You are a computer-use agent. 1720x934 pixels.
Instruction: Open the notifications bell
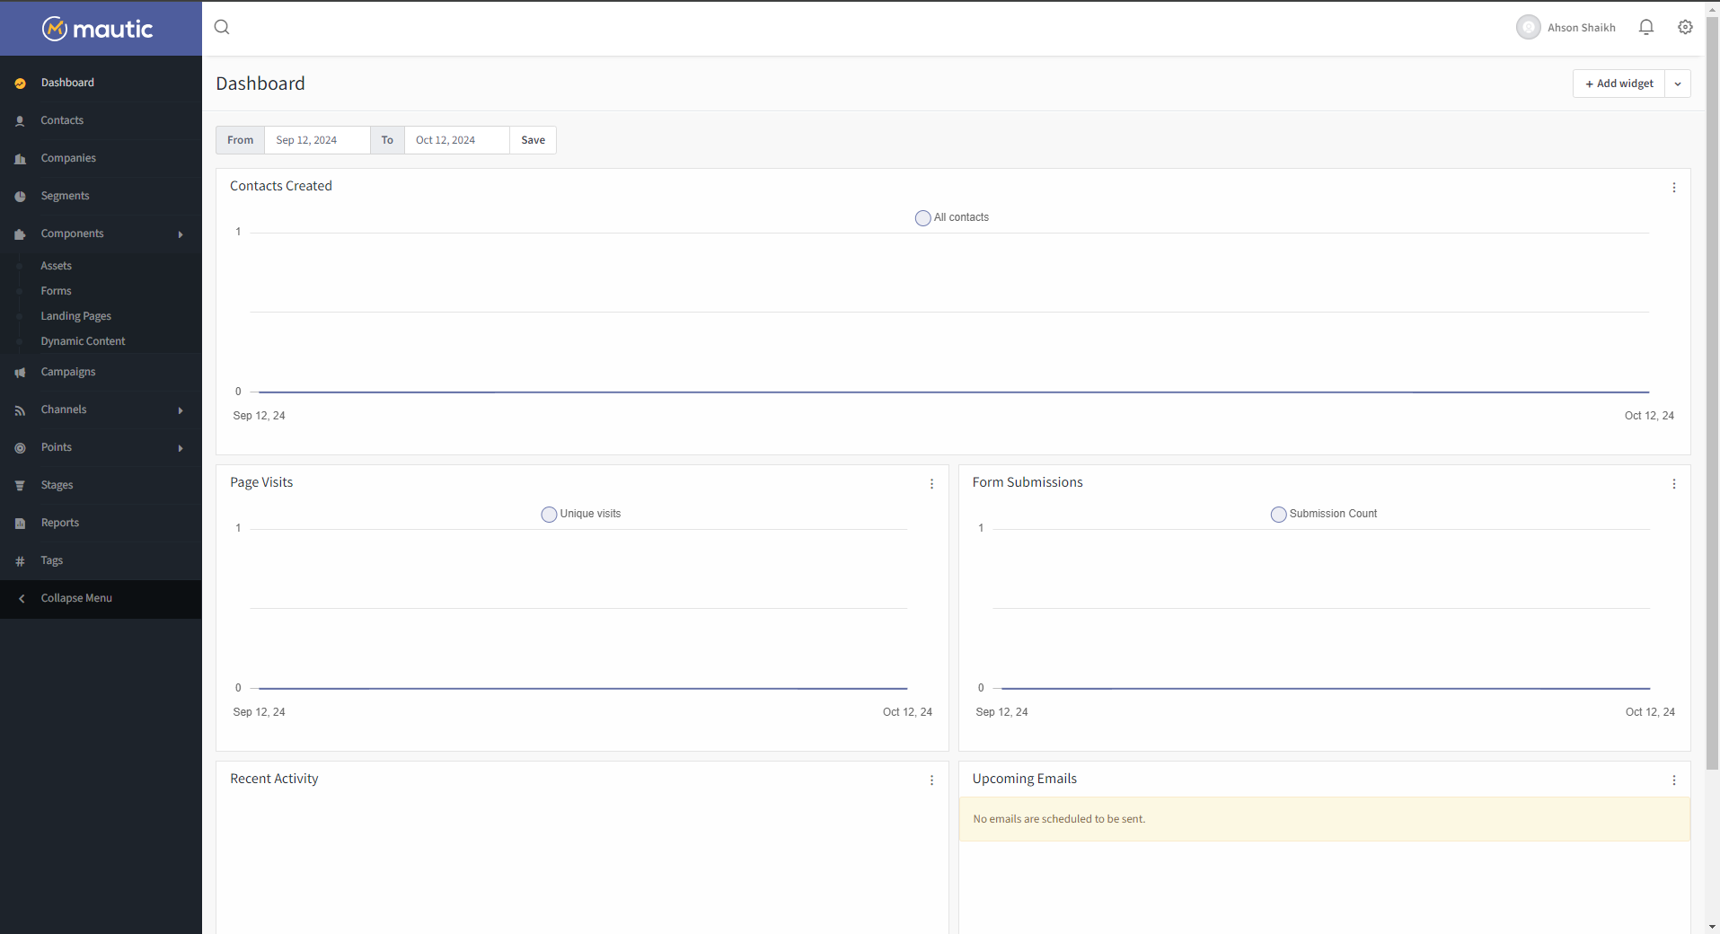click(1645, 27)
